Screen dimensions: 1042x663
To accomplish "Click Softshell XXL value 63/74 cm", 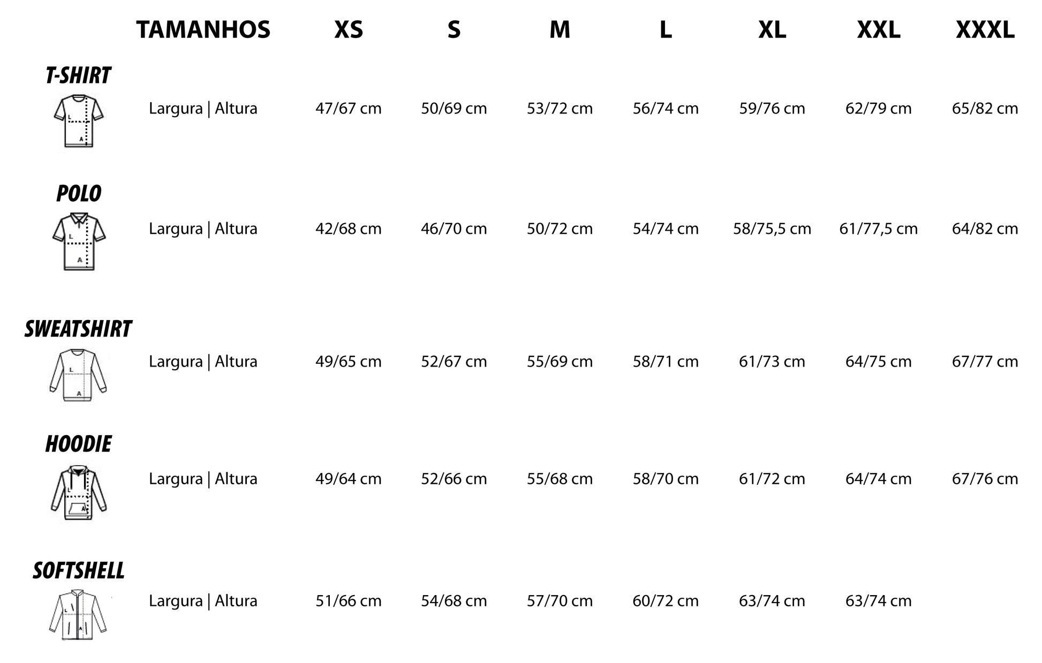I will click(878, 601).
